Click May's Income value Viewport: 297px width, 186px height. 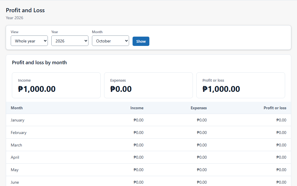pos(138,170)
